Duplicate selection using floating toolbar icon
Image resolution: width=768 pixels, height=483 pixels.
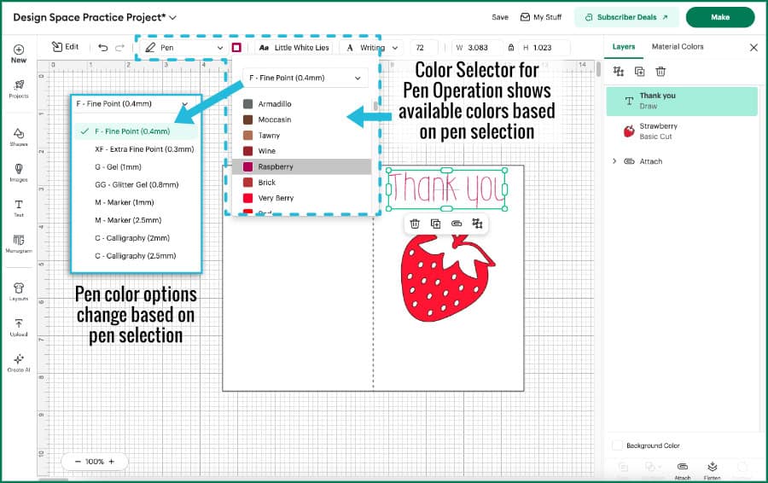[435, 224]
